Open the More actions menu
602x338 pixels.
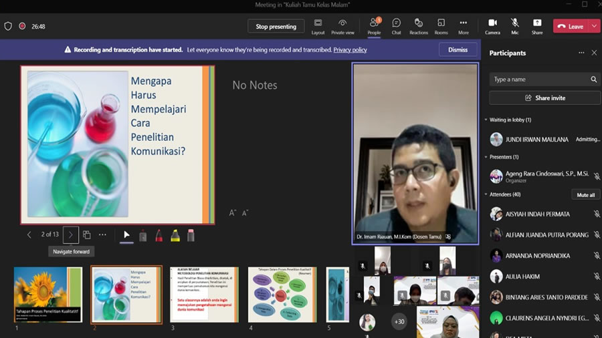[463, 26]
